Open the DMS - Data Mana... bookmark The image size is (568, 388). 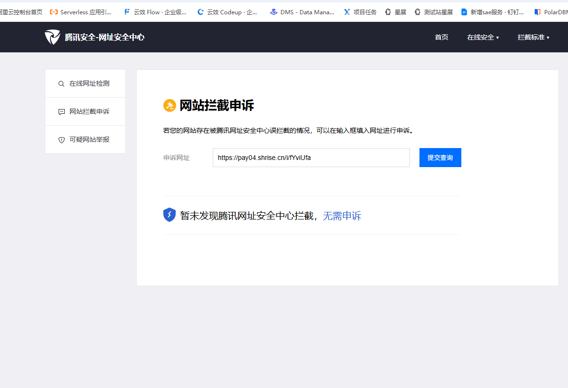(x=302, y=12)
